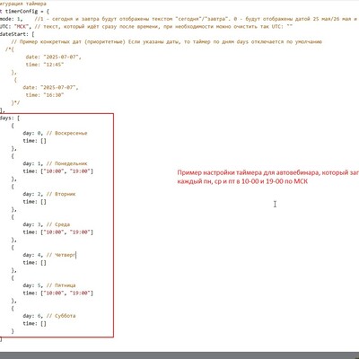359x359 pixels.
Task: Click the date line above time "12:45"
Action: click(54, 57)
